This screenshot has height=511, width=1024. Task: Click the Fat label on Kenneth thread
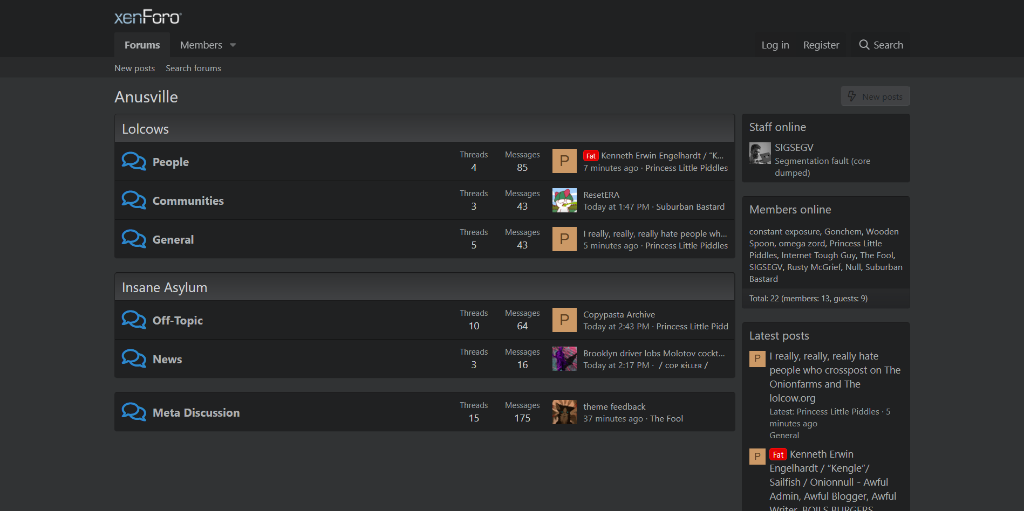[591, 156]
